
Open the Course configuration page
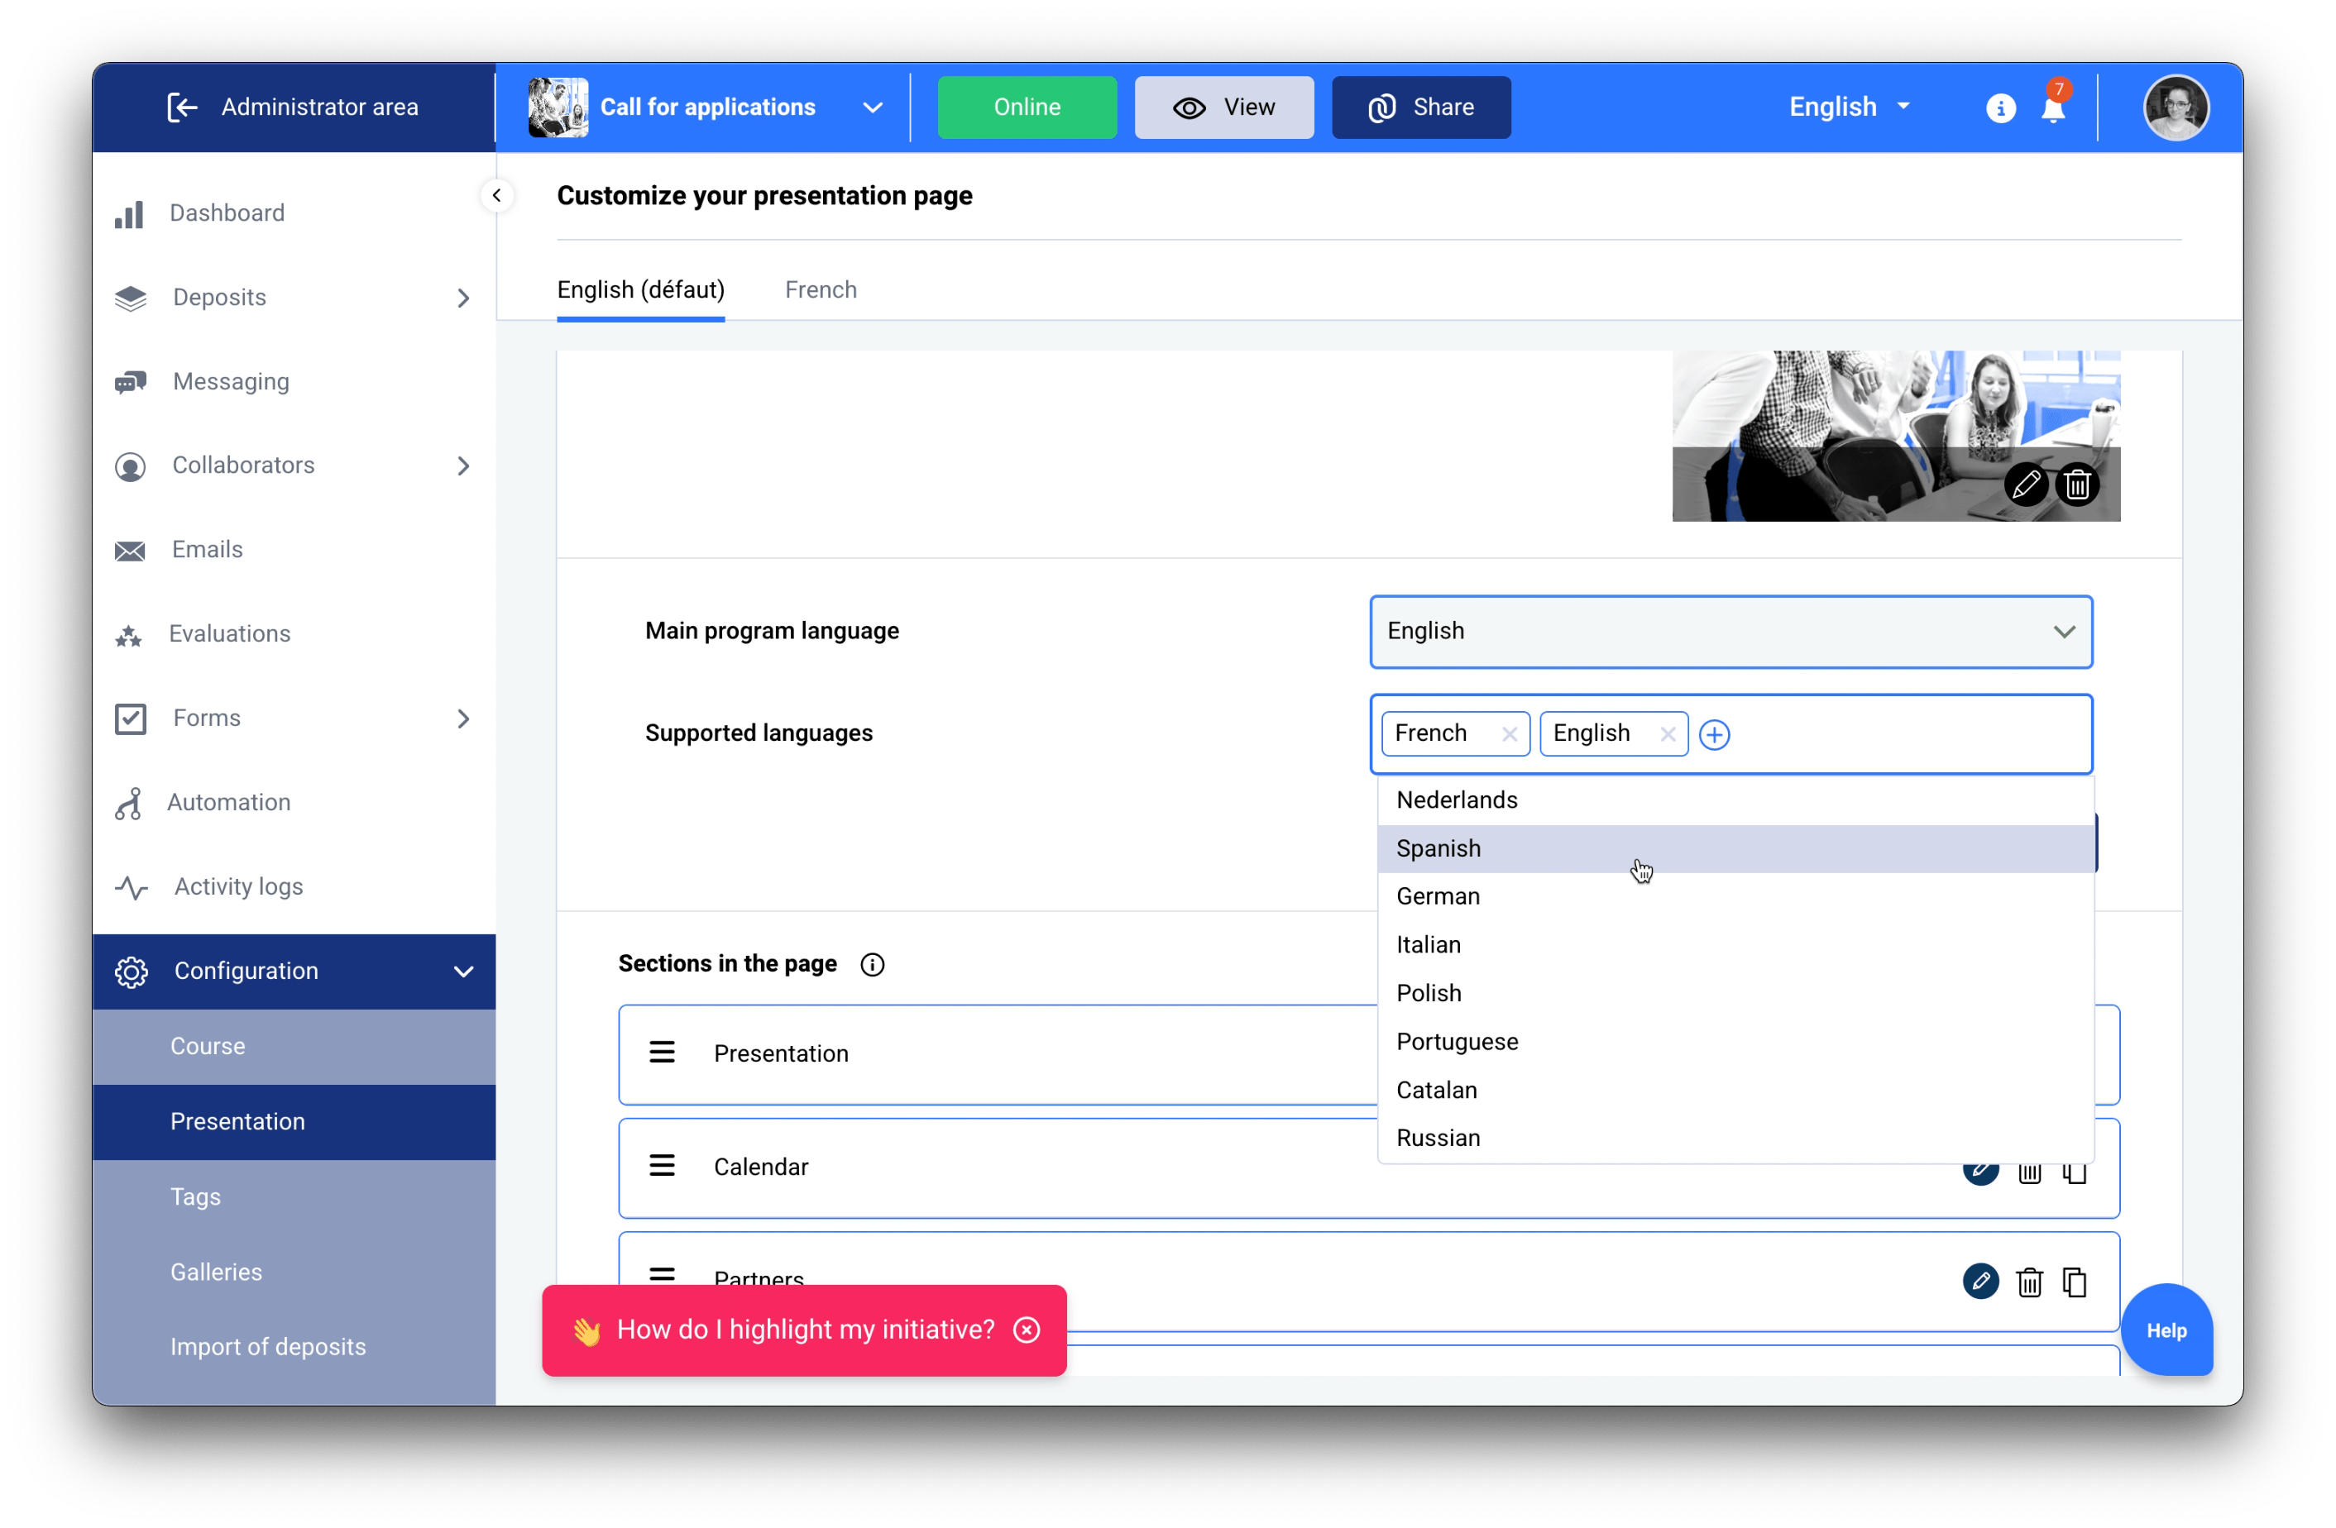pyautogui.click(x=294, y=1046)
